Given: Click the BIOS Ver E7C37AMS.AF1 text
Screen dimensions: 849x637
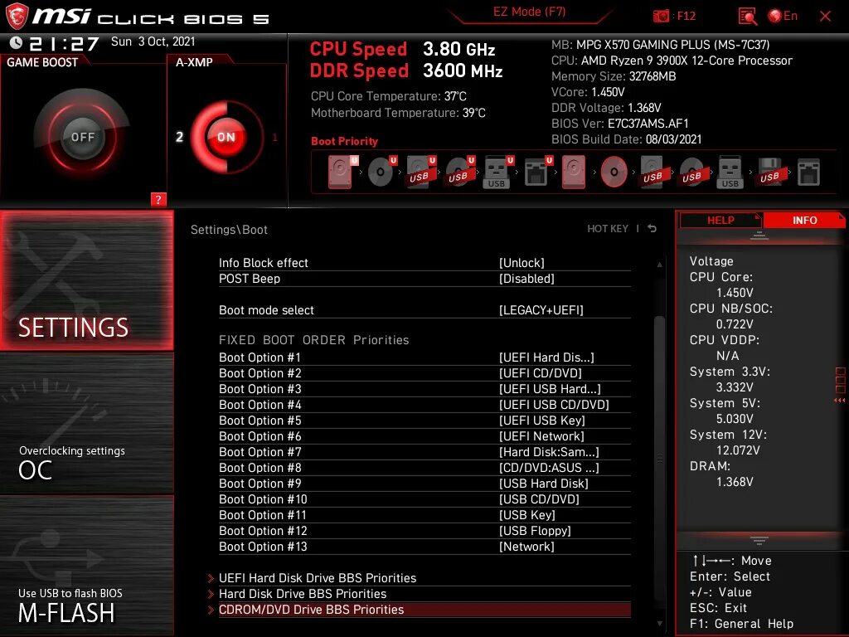Looking at the screenshot, I should click(x=619, y=124).
